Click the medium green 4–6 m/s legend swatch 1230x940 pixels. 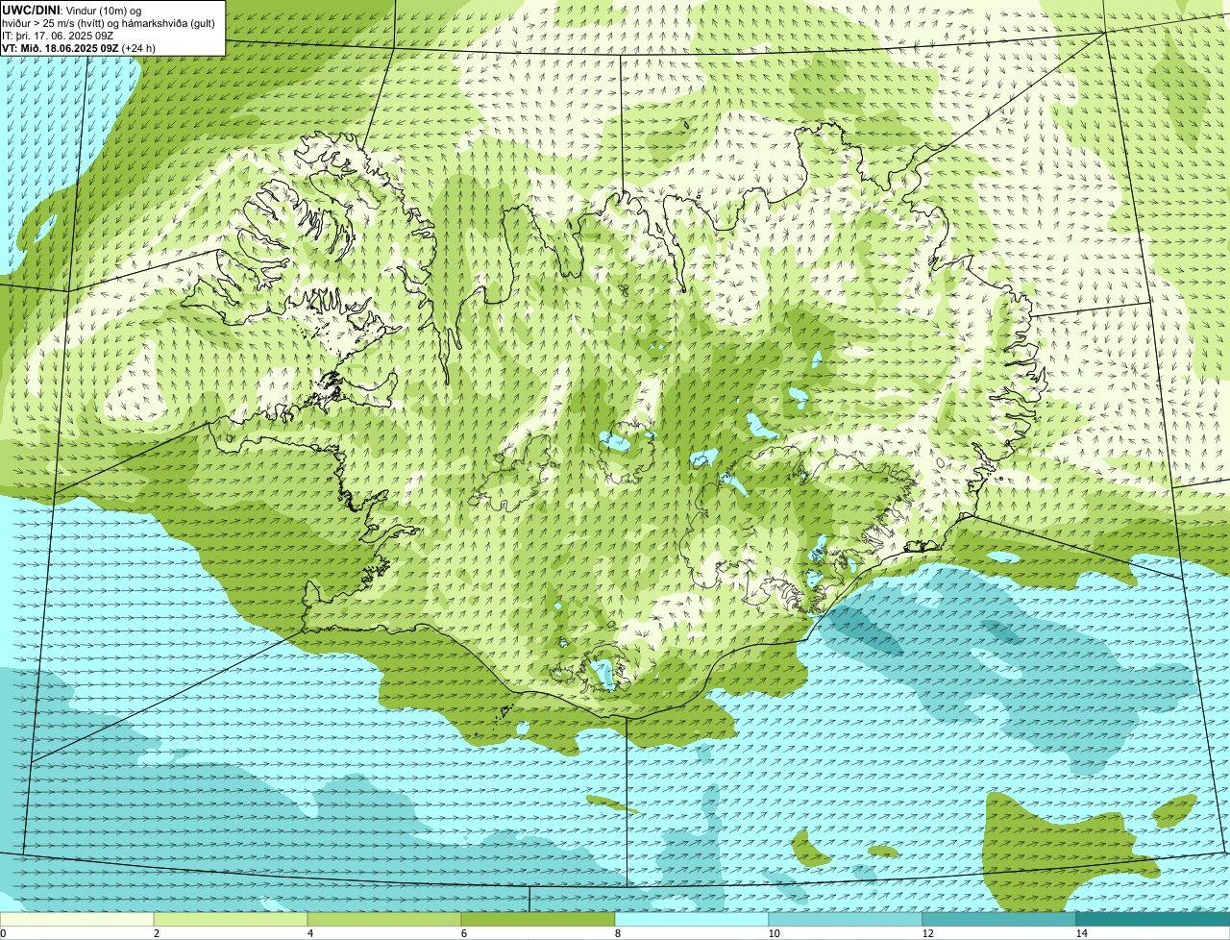pyautogui.click(x=384, y=920)
